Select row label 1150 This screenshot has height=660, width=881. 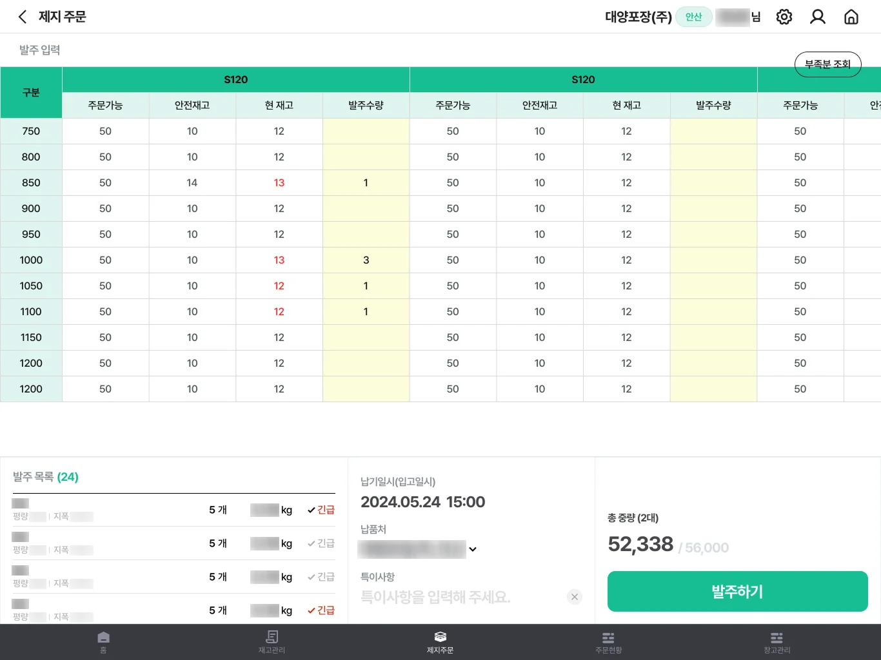pyautogui.click(x=31, y=338)
